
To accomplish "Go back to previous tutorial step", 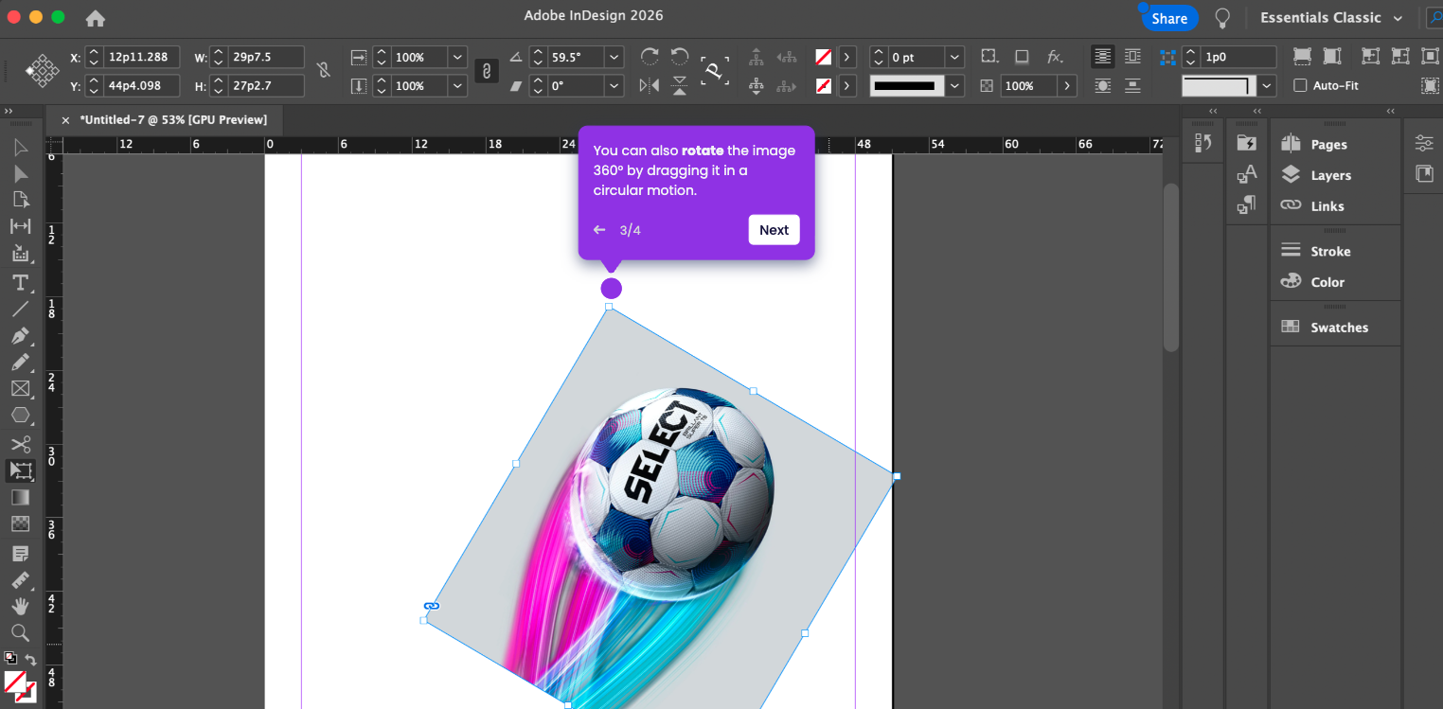I will (x=599, y=230).
